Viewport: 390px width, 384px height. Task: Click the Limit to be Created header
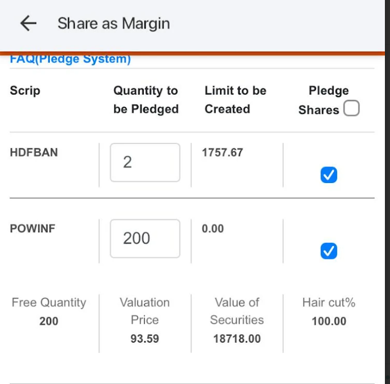click(x=235, y=100)
